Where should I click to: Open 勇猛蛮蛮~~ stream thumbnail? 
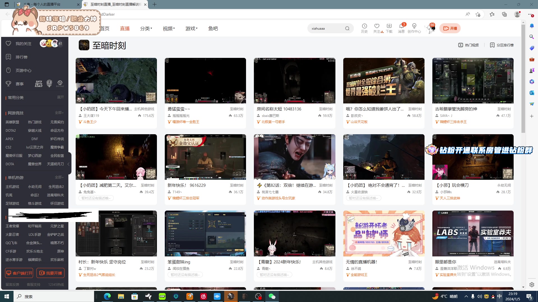[x=205, y=81]
